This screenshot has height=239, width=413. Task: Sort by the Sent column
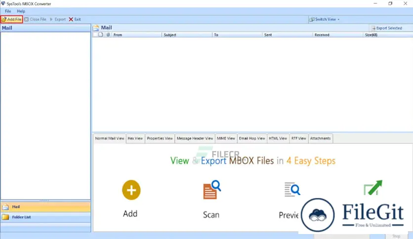[x=288, y=35]
